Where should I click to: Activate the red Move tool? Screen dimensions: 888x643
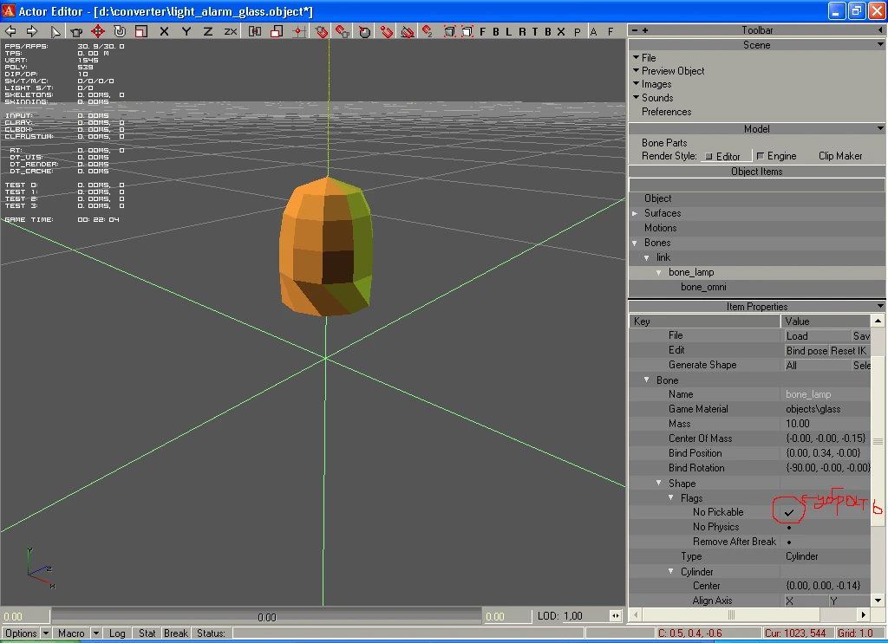click(x=98, y=31)
